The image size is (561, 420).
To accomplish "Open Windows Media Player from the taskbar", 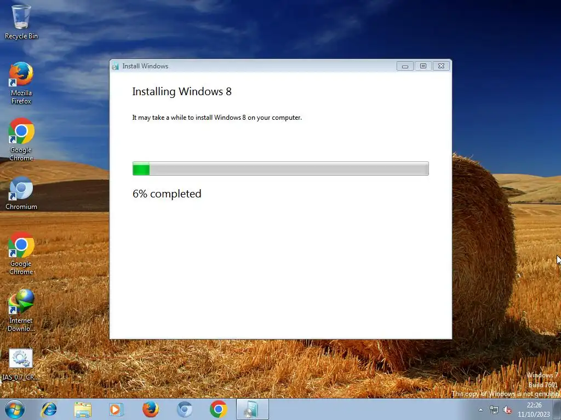I will pyautogui.click(x=116, y=409).
